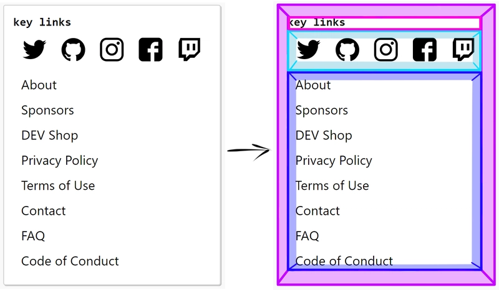Select the Instagram icon inside the cyan-outlined box
The height and width of the screenshot is (290, 499).
[x=385, y=49]
